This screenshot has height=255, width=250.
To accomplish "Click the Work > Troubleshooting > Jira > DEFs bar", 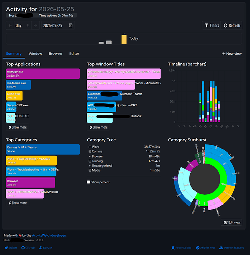I will [x=31, y=171].
